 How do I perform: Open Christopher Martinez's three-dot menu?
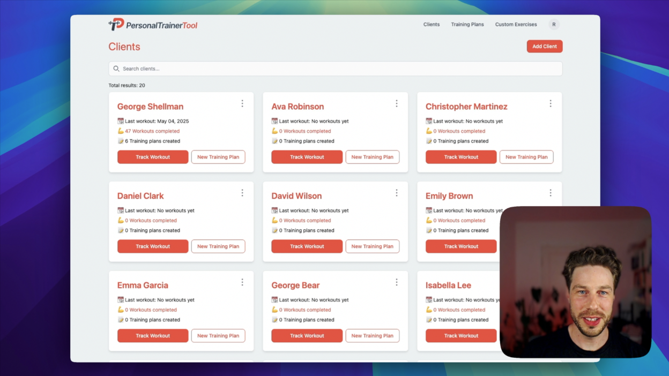pyautogui.click(x=551, y=103)
